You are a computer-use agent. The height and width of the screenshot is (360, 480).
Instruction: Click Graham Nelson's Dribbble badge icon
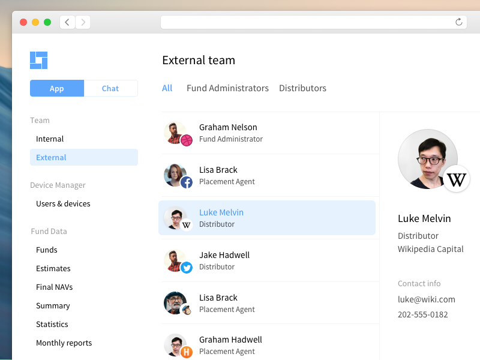point(187,140)
